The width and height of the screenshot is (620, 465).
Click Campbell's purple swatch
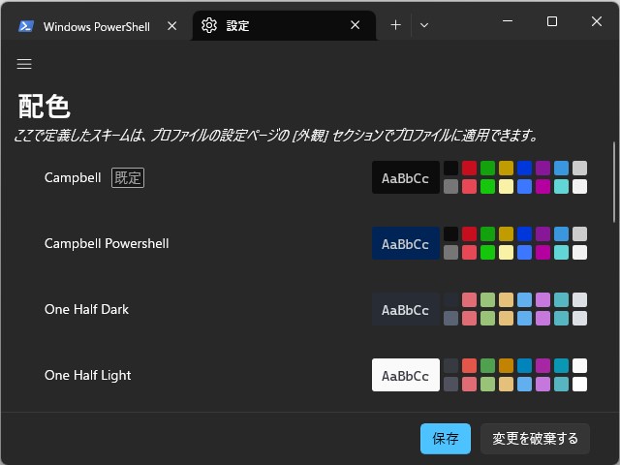[542, 168]
